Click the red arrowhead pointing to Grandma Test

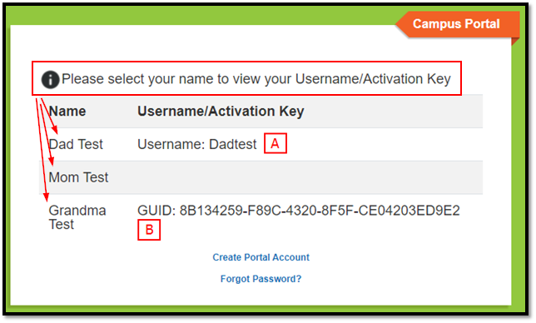[46, 196]
